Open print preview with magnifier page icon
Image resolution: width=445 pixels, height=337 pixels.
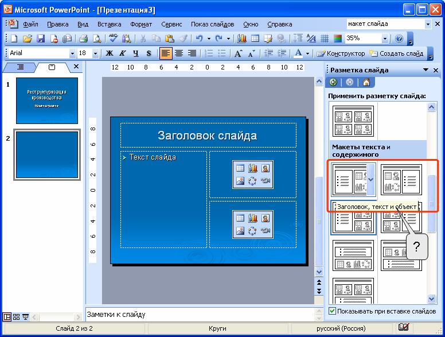point(97,38)
